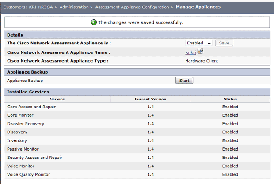
Task: Click the Current Version column header
Action: click(x=150, y=99)
